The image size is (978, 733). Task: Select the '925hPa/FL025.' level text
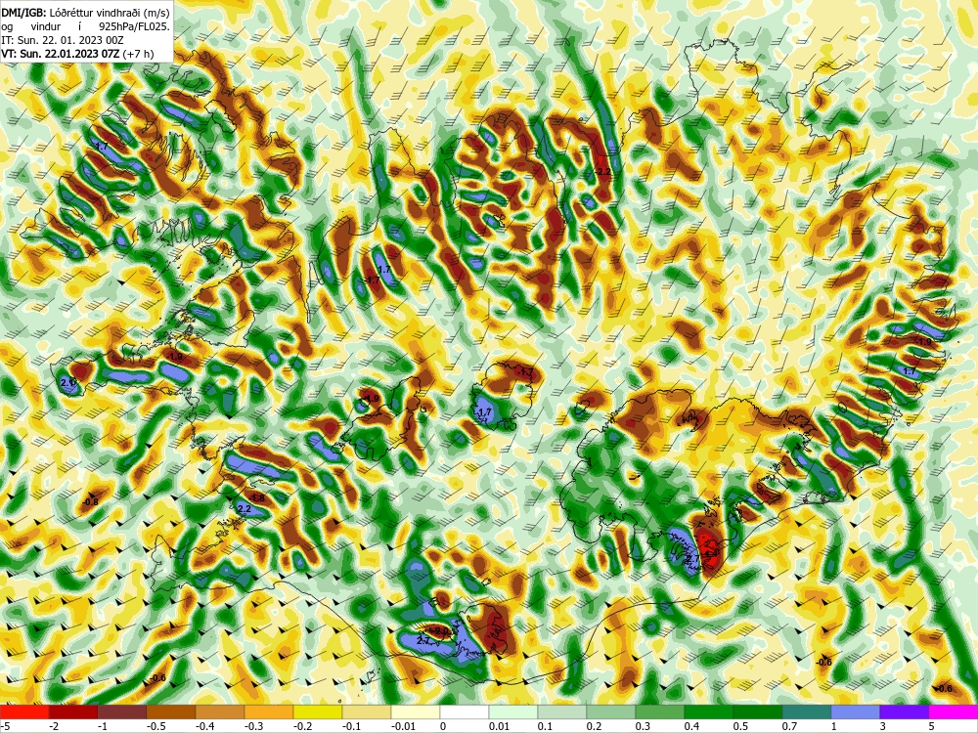coord(133,26)
